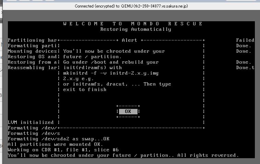The image size is (260, 164).
Task: Click the 'or initramfs, dracut' line
Action: pyautogui.click(x=117, y=84)
